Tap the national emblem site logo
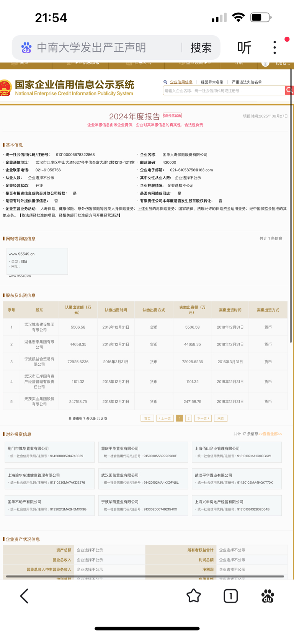This screenshot has width=294, height=636. click(5, 88)
